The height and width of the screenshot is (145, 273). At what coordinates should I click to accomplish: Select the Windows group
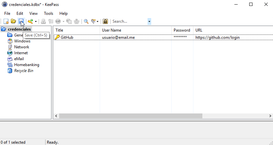[22, 41]
